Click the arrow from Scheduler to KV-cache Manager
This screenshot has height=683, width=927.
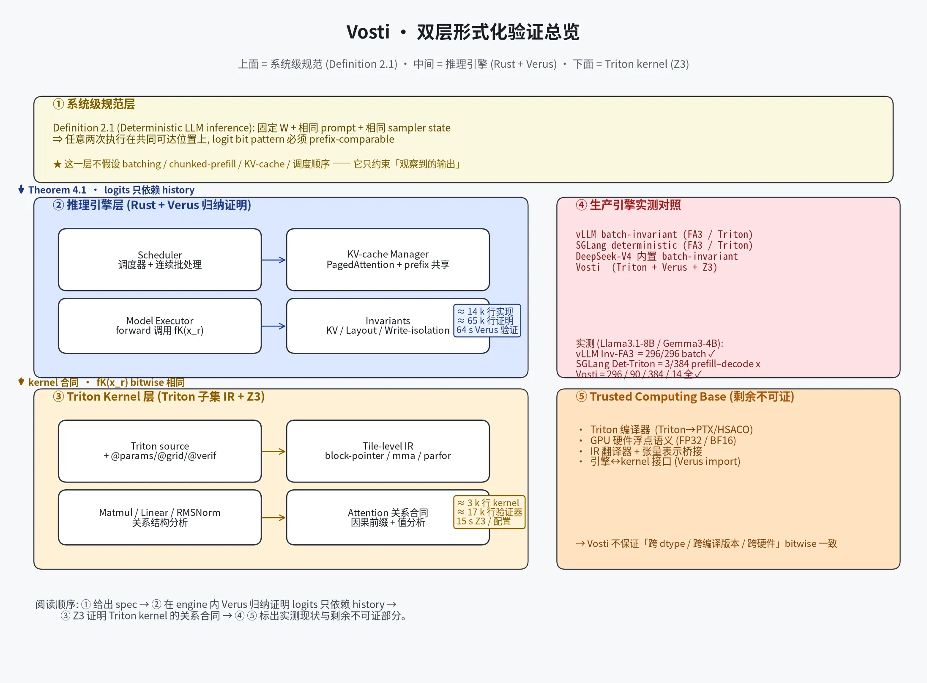click(274, 260)
